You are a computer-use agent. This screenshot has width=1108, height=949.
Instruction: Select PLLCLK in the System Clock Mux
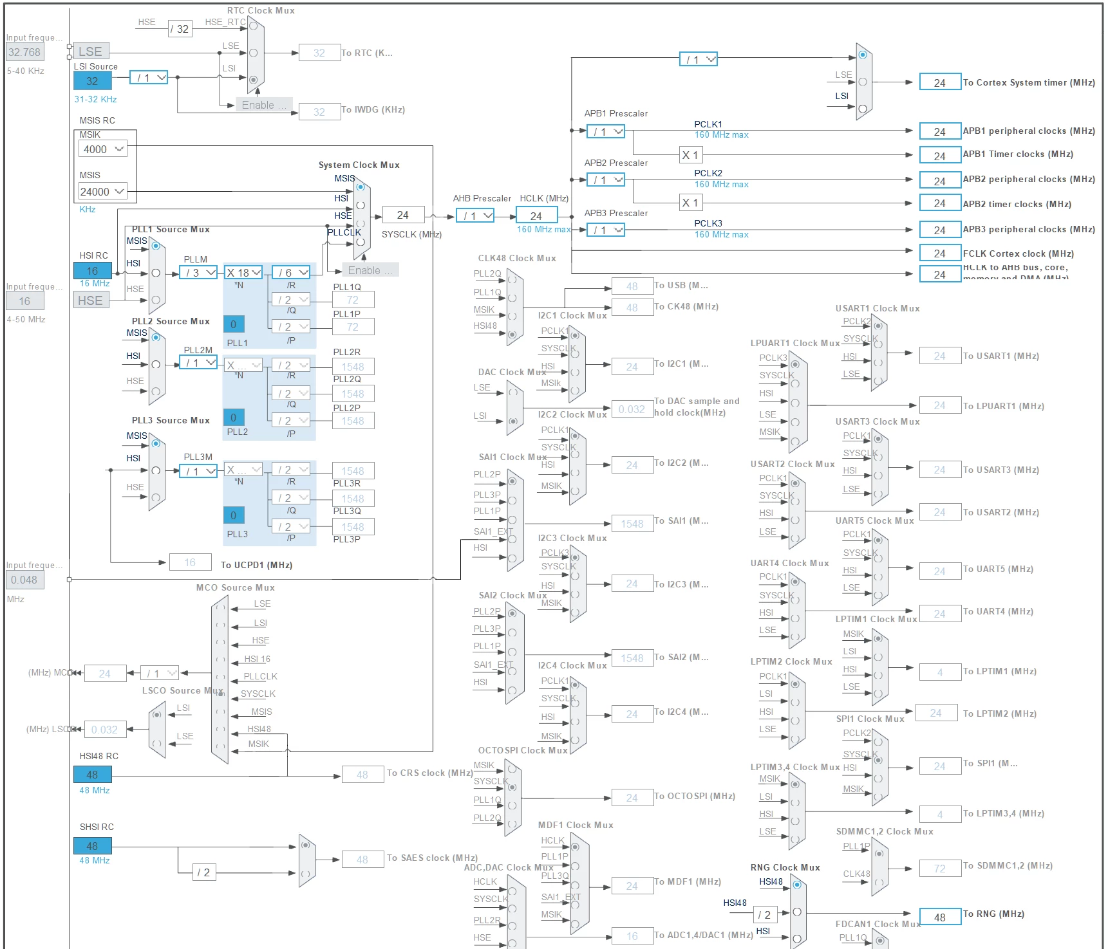pyautogui.click(x=361, y=242)
